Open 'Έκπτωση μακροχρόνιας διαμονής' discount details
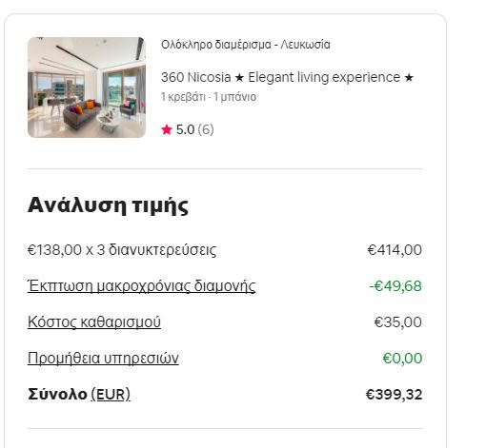 point(141,286)
